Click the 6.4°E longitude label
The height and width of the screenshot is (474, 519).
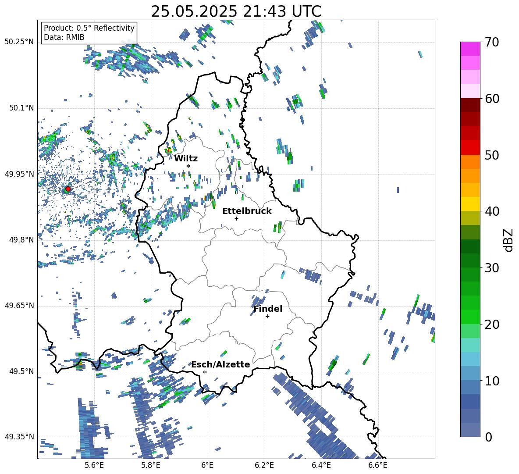pos(321,465)
